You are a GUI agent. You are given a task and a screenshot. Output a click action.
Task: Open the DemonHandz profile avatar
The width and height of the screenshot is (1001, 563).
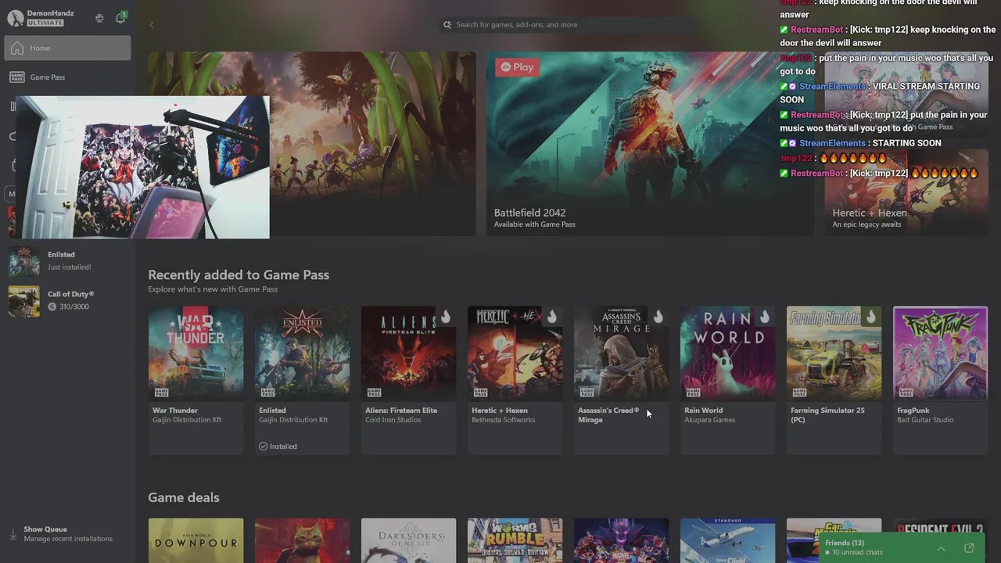click(16, 18)
